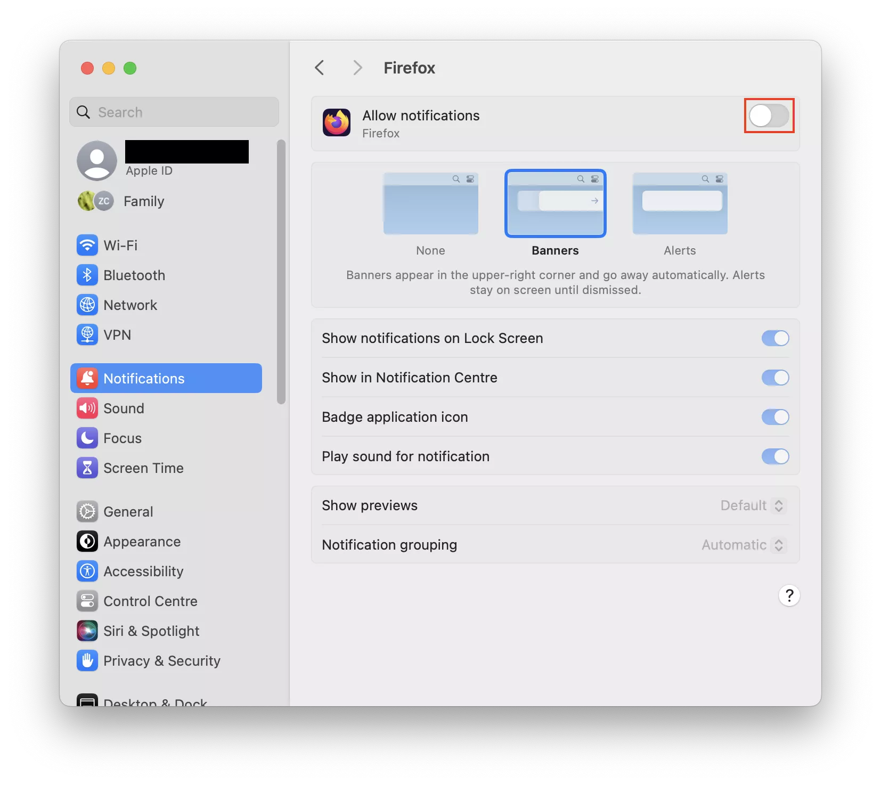
Task: Enable the Allow notifications switch
Action: tap(769, 116)
